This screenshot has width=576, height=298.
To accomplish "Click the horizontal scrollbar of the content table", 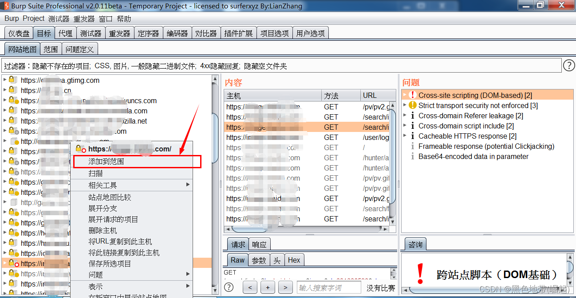I will pyautogui.click(x=306, y=229).
